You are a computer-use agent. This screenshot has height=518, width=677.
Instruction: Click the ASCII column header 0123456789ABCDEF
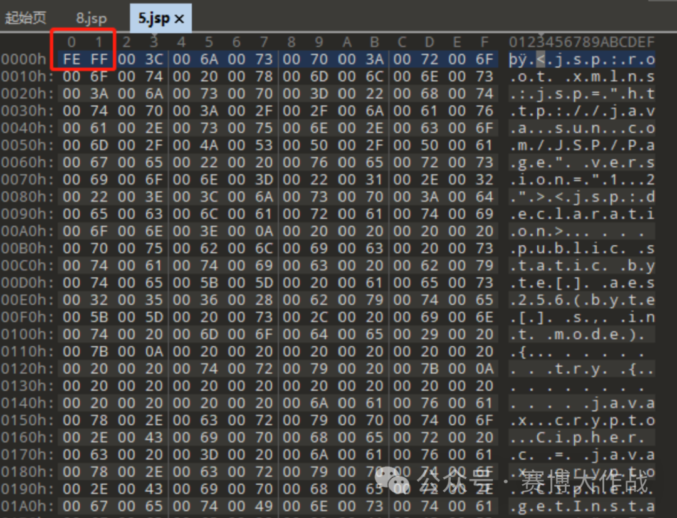click(582, 42)
